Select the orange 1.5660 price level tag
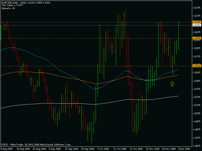The width and height of the screenshot is (202, 151). point(197,66)
